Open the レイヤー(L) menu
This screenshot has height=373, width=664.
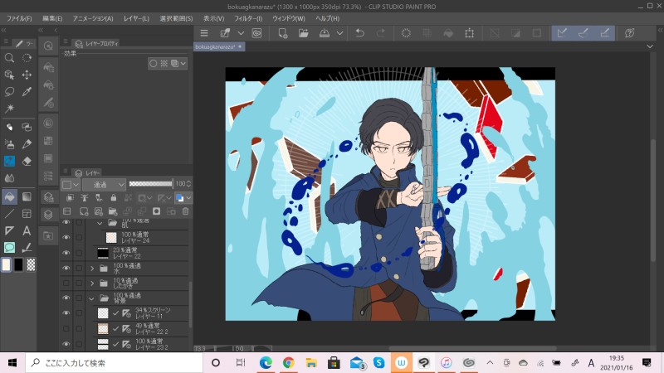coord(136,18)
